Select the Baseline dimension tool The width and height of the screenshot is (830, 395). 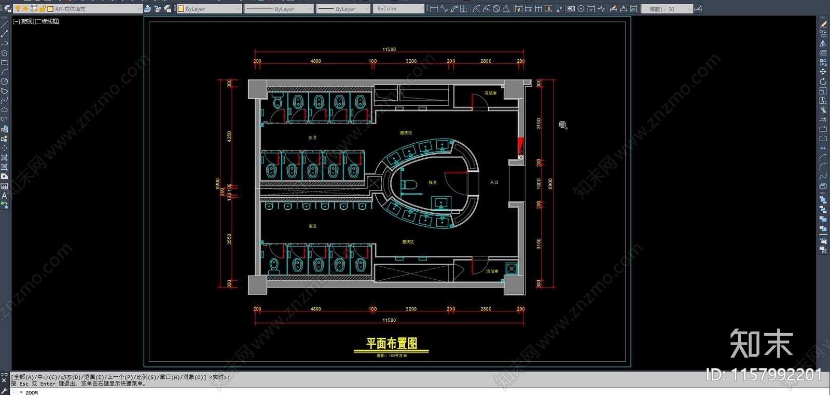529,9
